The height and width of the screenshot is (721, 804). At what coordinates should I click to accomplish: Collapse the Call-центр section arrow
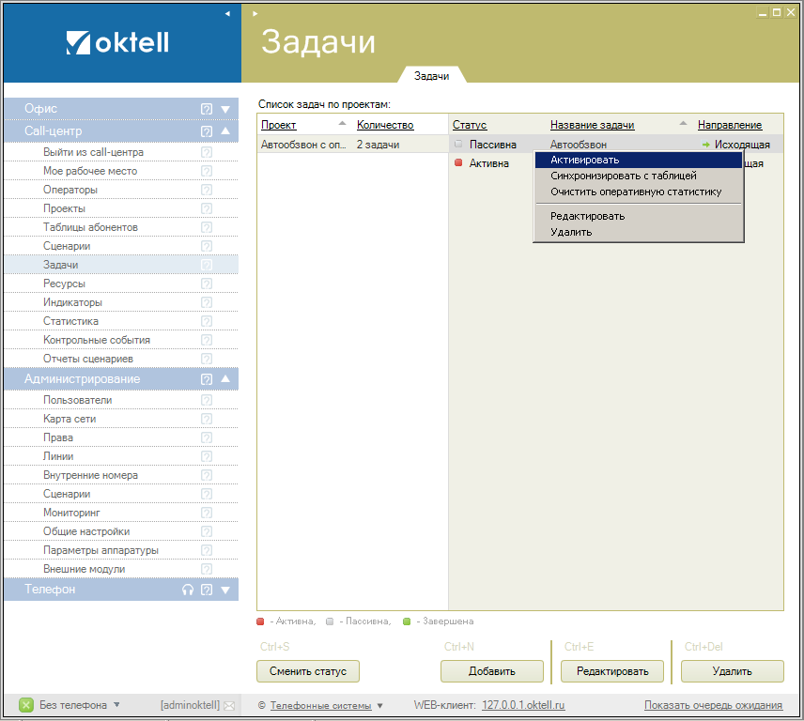[x=225, y=131]
